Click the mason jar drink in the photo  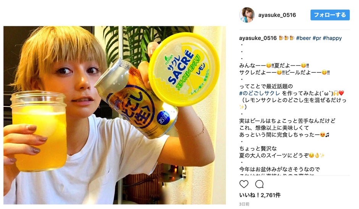click(39, 131)
